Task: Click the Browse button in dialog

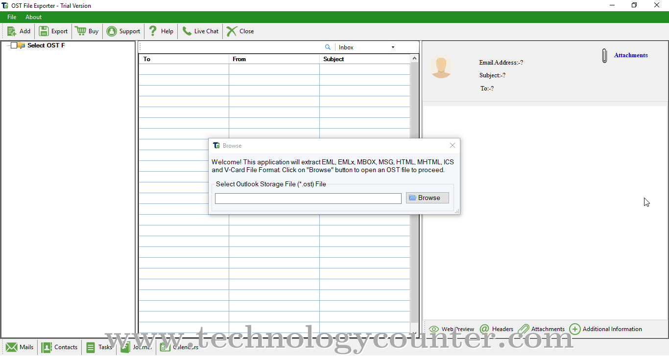Action: (x=427, y=198)
